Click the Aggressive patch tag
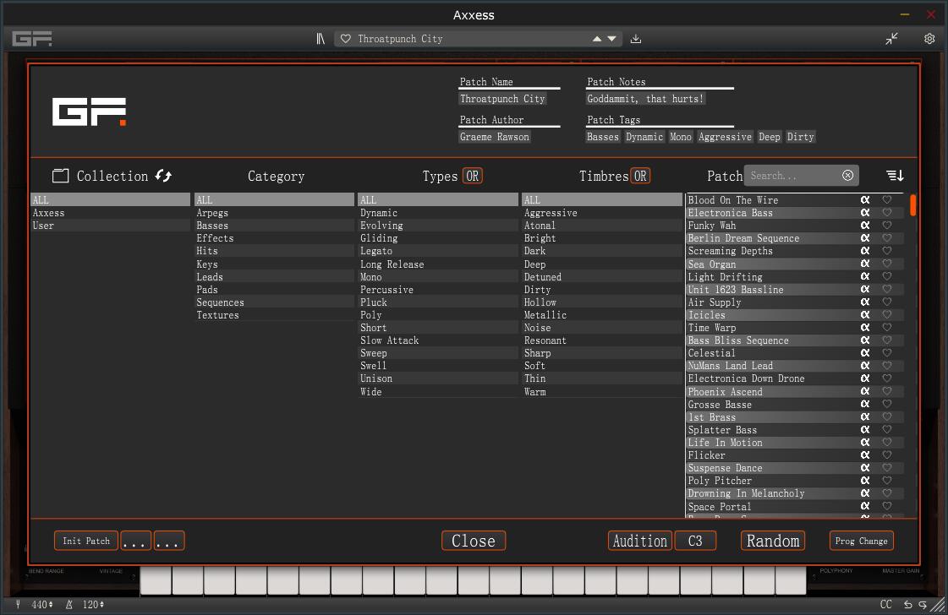This screenshot has height=615, width=948. pyautogui.click(x=725, y=137)
